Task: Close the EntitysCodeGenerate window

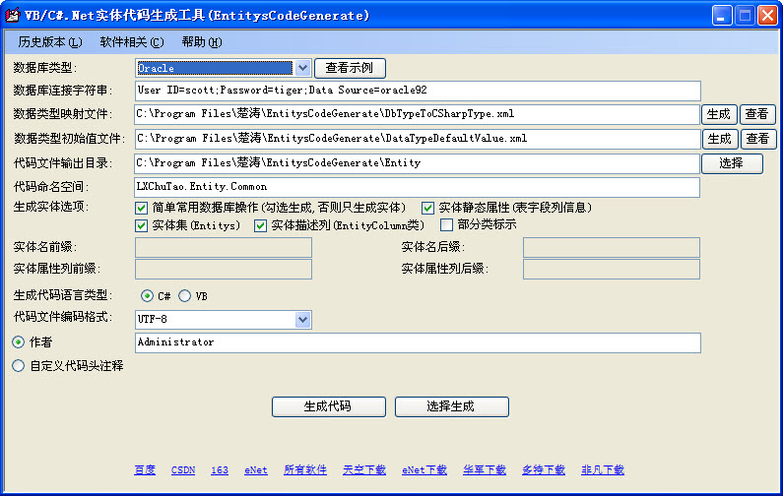Action: pos(767,16)
